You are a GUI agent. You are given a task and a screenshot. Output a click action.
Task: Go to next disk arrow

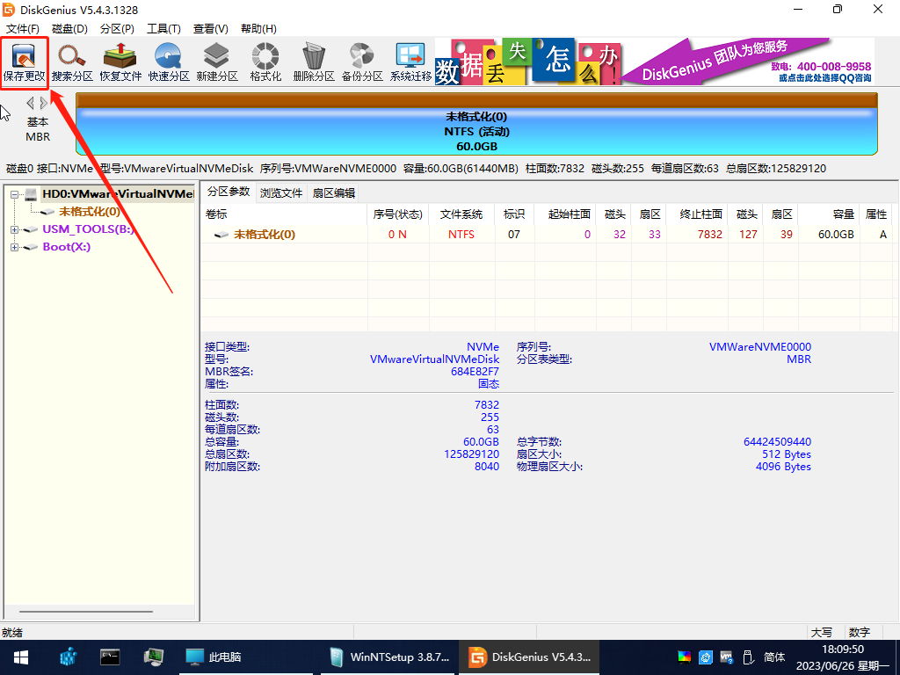(44, 104)
